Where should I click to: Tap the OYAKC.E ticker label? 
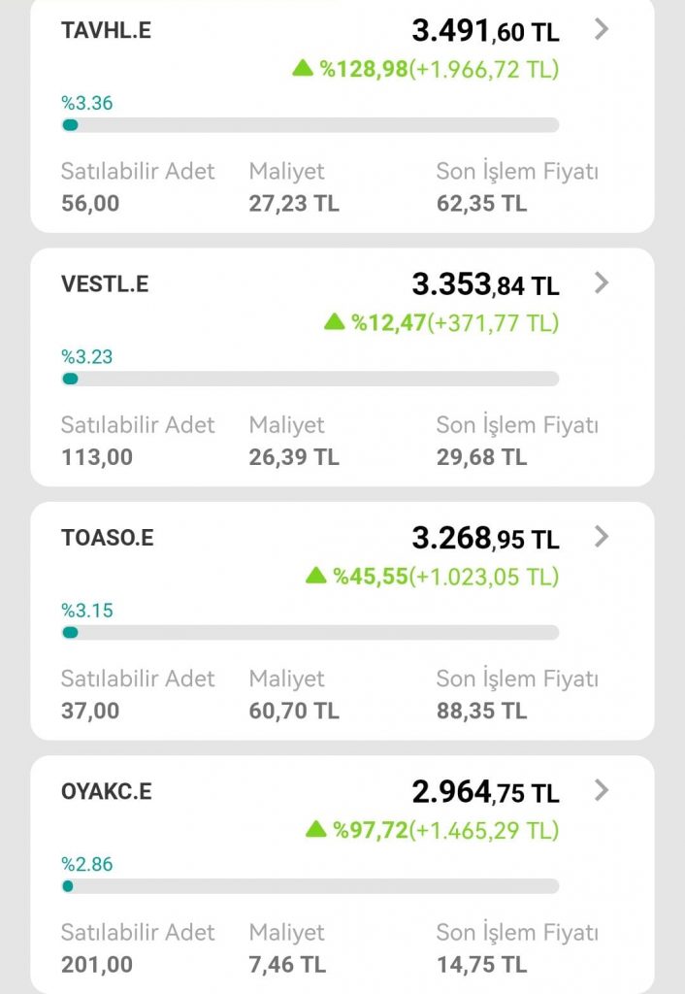click(106, 792)
